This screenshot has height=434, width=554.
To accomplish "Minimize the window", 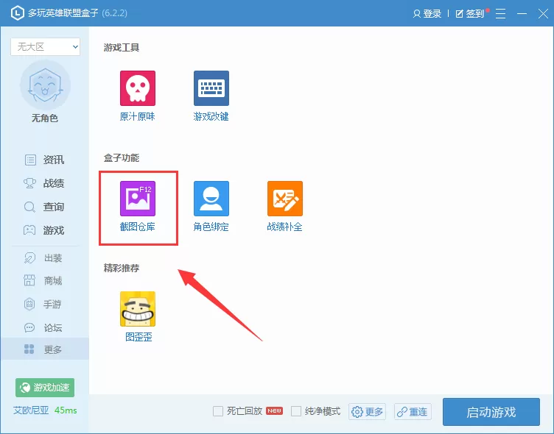I will click(522, 13).
